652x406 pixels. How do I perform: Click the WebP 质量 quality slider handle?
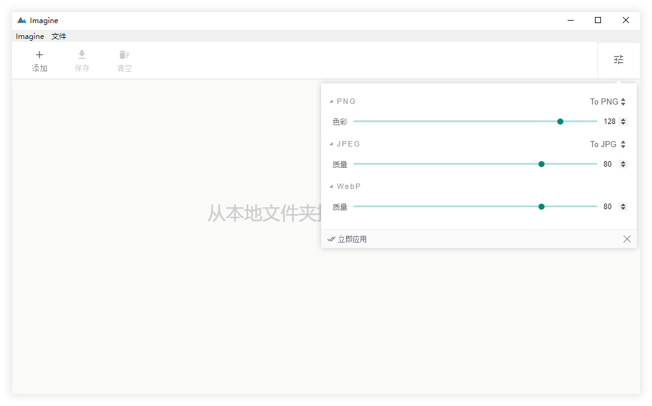tap(542, 207)
